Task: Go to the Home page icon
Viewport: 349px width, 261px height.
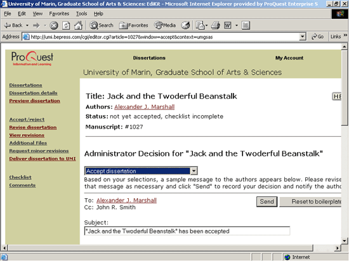Action: (78, 25)
